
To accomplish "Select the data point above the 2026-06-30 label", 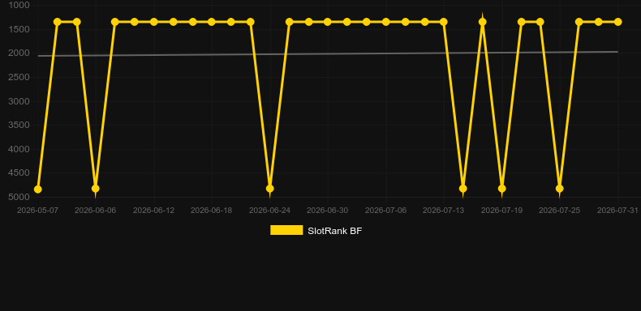I will tap(328, 22).
